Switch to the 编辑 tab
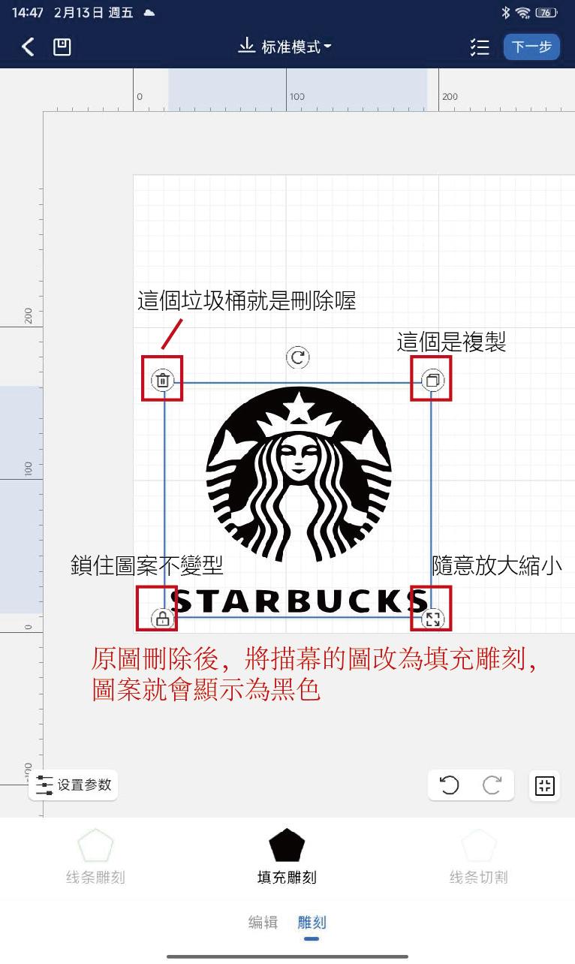Image resolution: width=575 pixels, height=964 pixels. pos(263,923)
